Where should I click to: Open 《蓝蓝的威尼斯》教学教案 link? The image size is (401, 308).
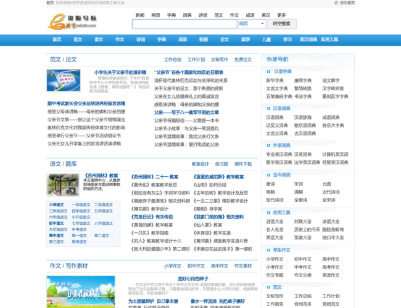[x=218, y=177]
